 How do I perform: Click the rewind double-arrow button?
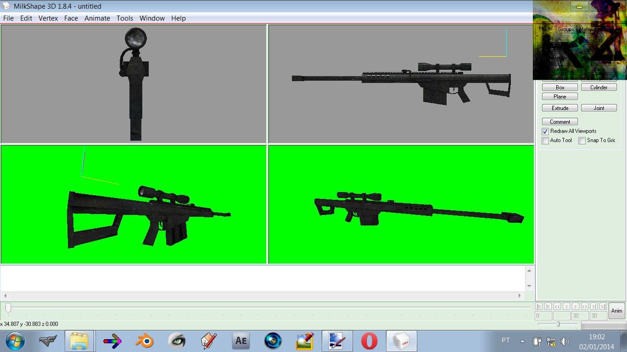coord(557,306)
